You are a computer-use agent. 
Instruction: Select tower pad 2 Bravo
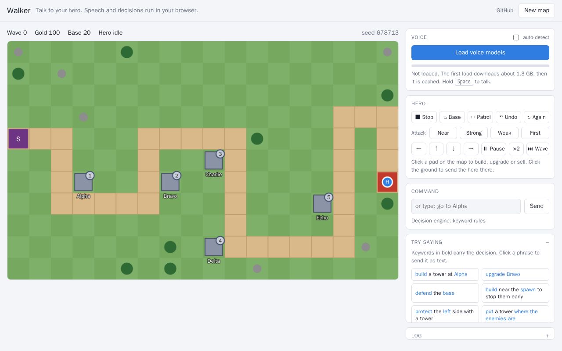pyautogui.click(x=170, y=182)
